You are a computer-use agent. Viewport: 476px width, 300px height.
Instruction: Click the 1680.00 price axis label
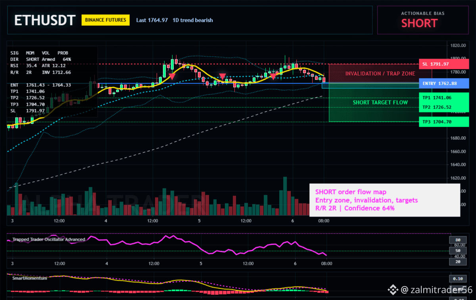click(x=458, y=138)
